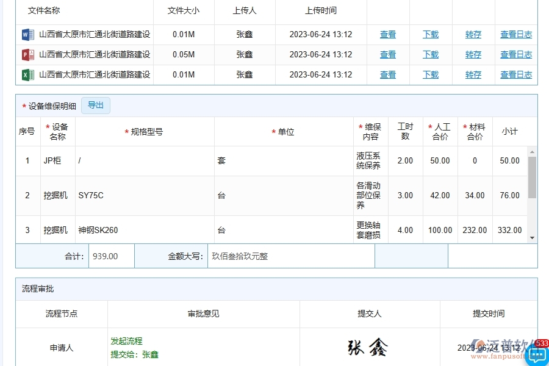Click 查看 on the second file row

pos(388,54)
